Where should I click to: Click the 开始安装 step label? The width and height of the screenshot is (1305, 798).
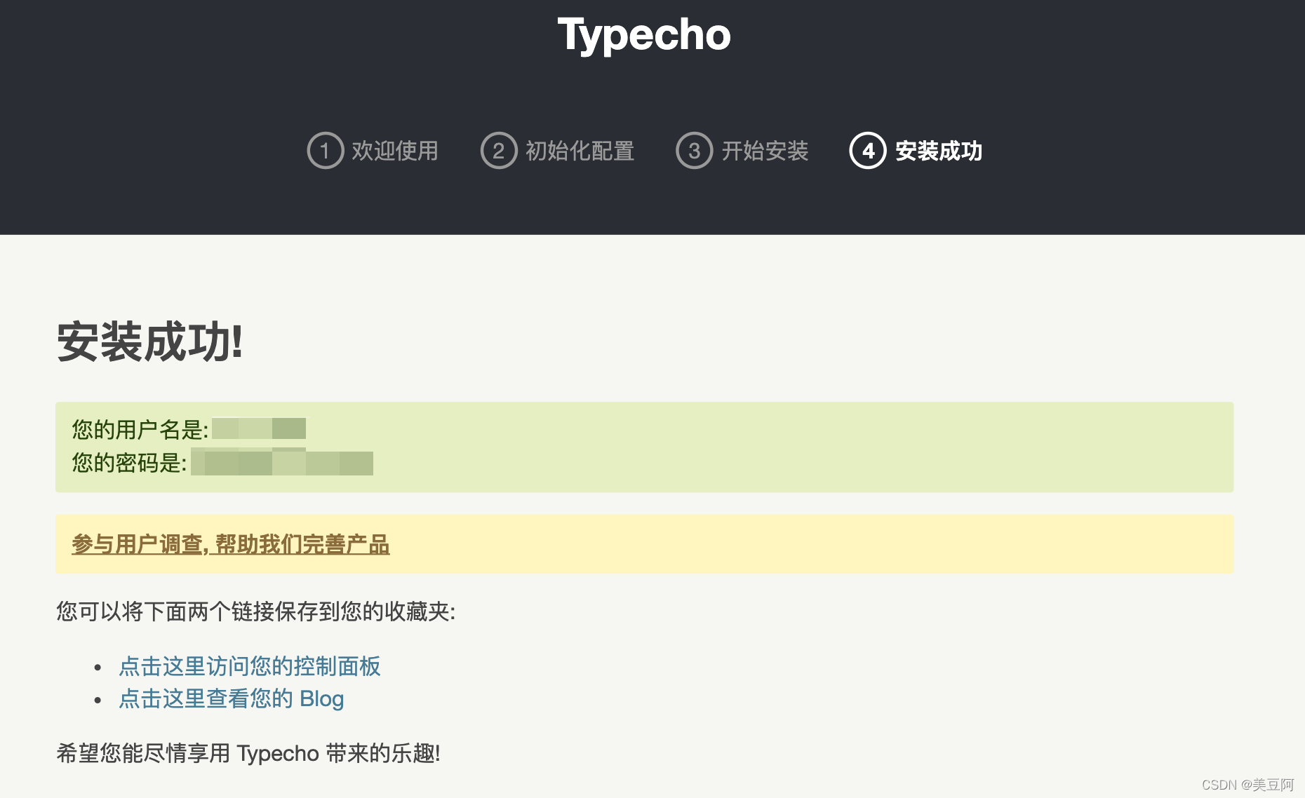[765, 151]
